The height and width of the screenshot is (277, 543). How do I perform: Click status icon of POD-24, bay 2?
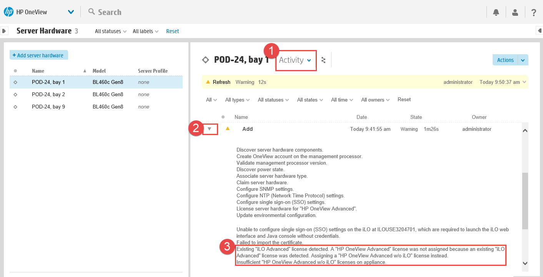[15, 95]
